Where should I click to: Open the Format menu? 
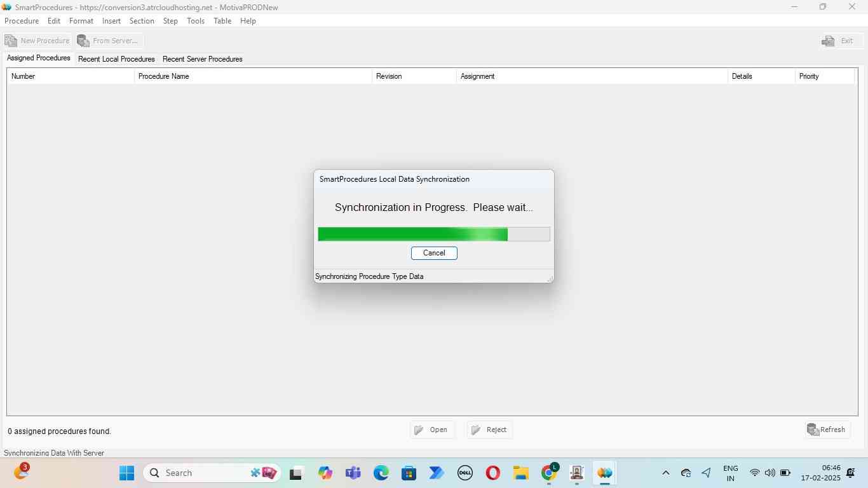[81, 21]
